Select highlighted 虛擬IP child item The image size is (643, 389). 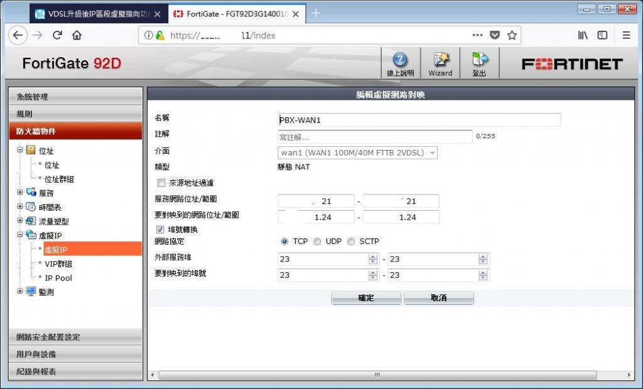click(x=93, y=249)
